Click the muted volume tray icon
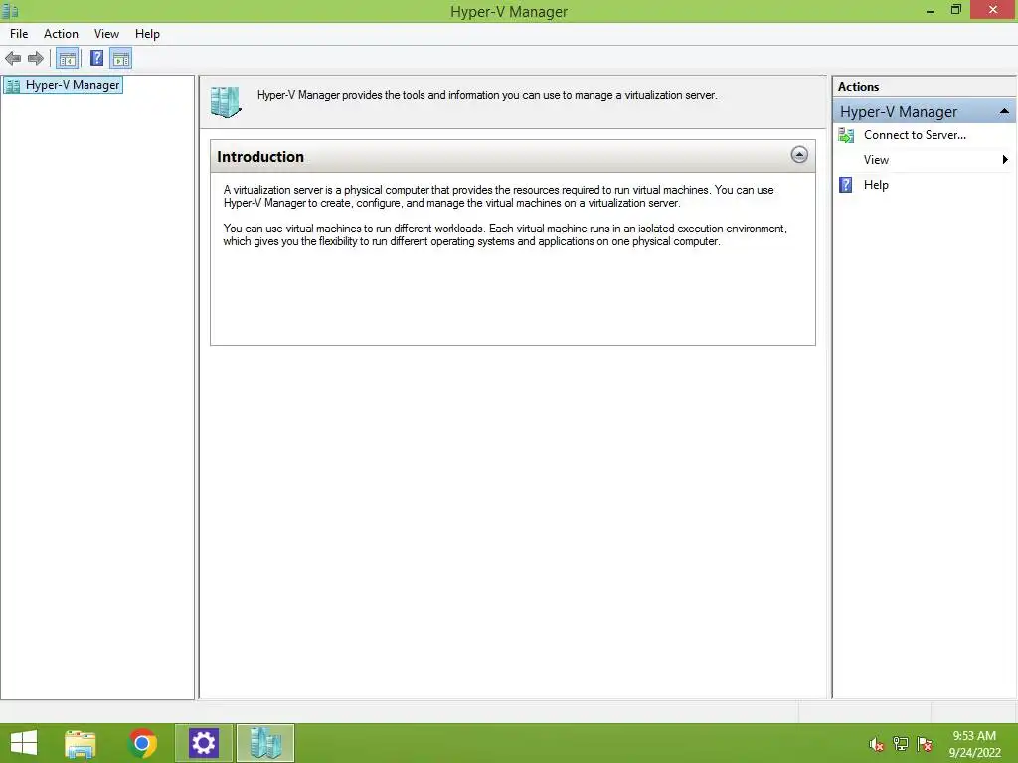Viewport: 1018px width, 763px height. [x=876, y=744]
